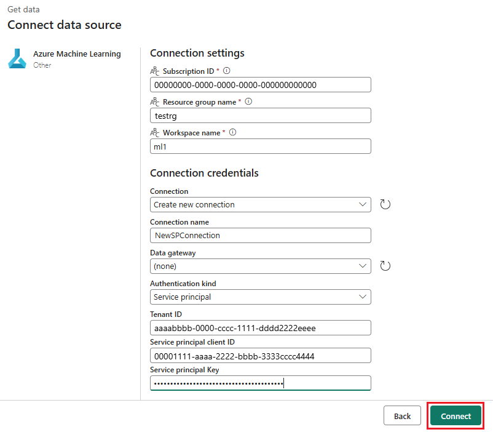Focus the Service principal client ID field

coord(261,356)
